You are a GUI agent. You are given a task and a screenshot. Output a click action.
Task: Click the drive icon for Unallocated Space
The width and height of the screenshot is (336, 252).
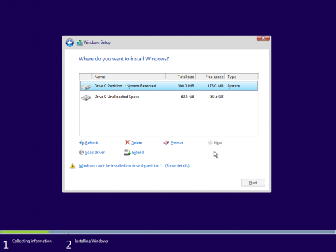[86, 97]
